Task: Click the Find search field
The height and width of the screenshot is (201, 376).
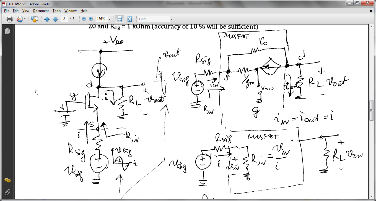Action: (x=154, y=19)
